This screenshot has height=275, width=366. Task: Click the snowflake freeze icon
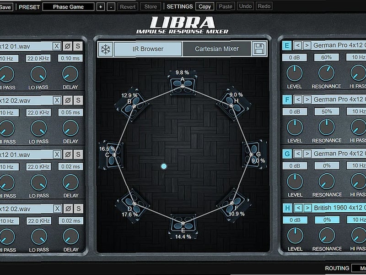pos(105,49)
